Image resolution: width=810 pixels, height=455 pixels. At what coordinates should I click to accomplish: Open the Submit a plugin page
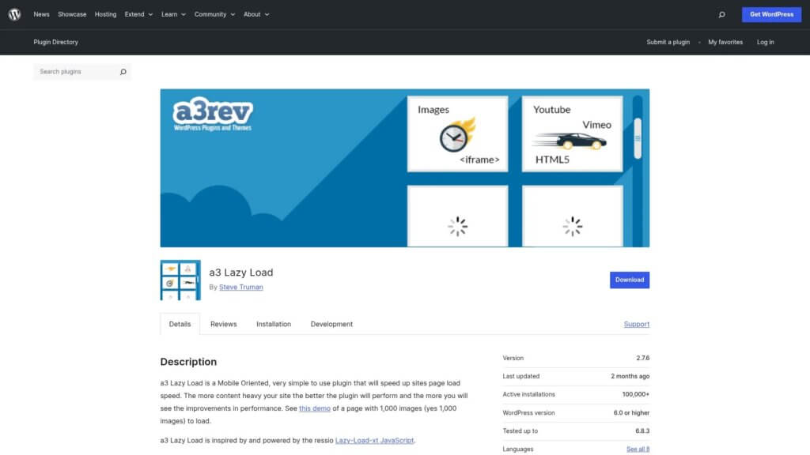click(x=667, y=42)
